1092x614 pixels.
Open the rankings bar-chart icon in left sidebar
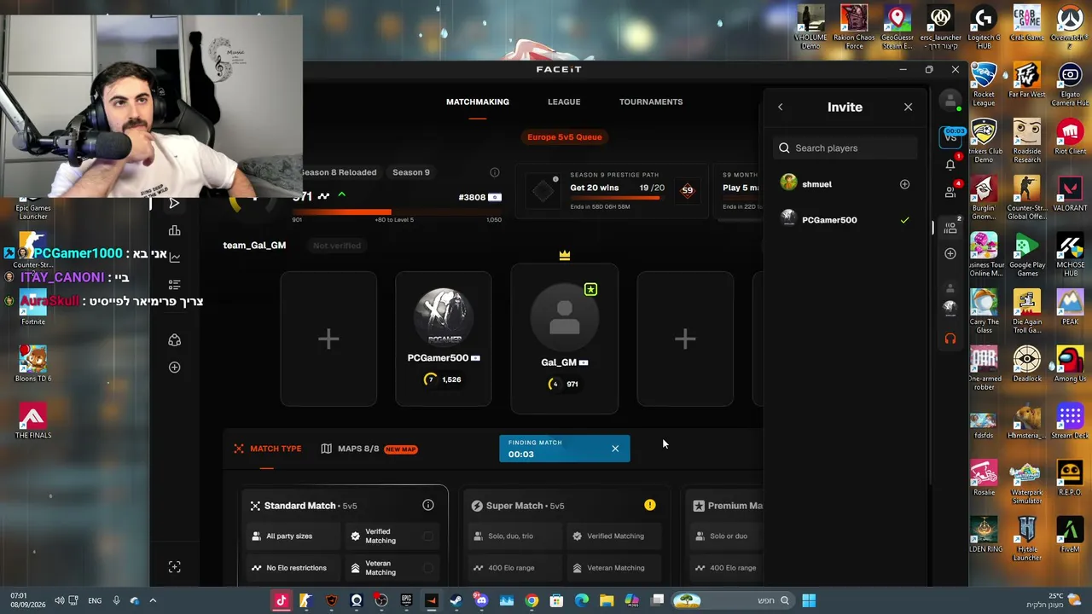174,230
